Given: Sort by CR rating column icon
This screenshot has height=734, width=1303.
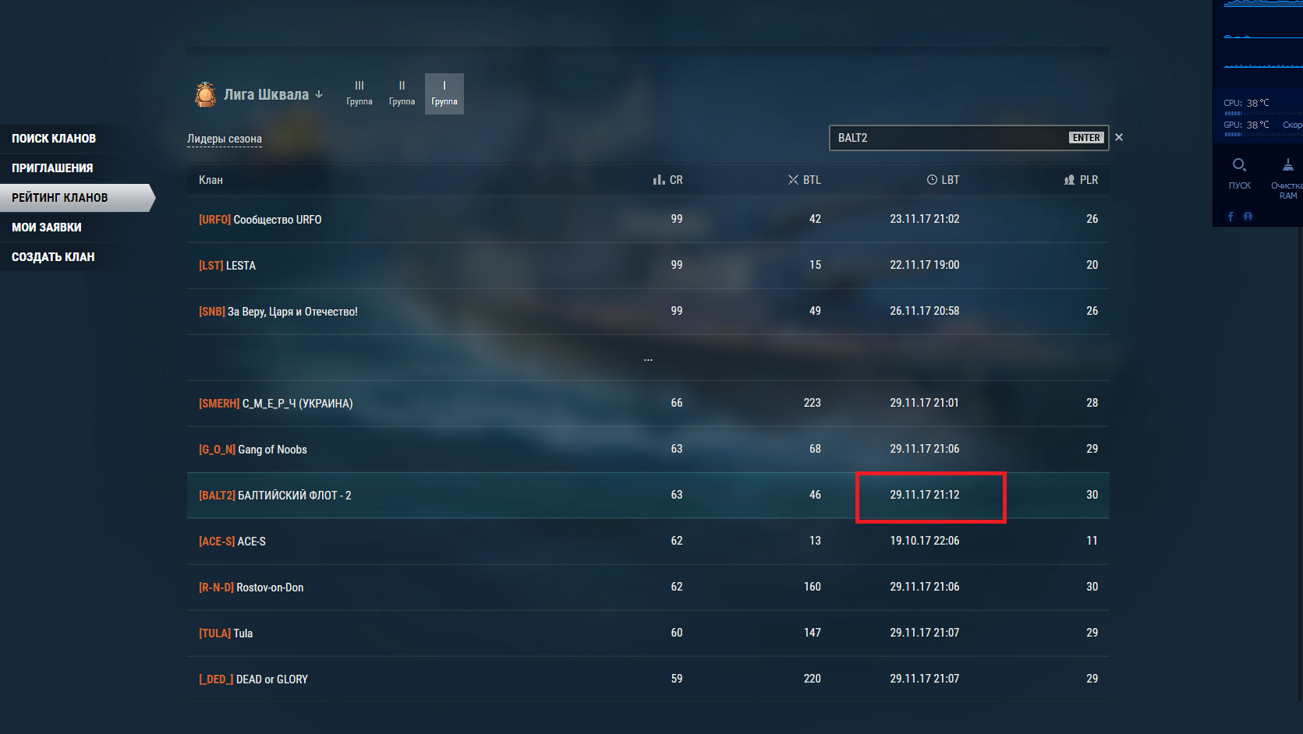Looking at the screenshot, I should tap(659, 180).
